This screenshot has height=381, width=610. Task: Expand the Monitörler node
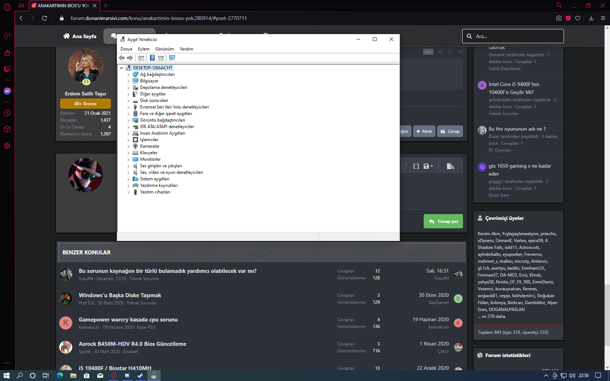click(129, 160)
